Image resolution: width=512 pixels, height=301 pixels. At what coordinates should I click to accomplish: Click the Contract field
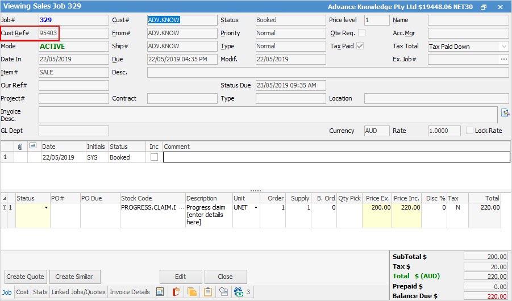point(182,98)
